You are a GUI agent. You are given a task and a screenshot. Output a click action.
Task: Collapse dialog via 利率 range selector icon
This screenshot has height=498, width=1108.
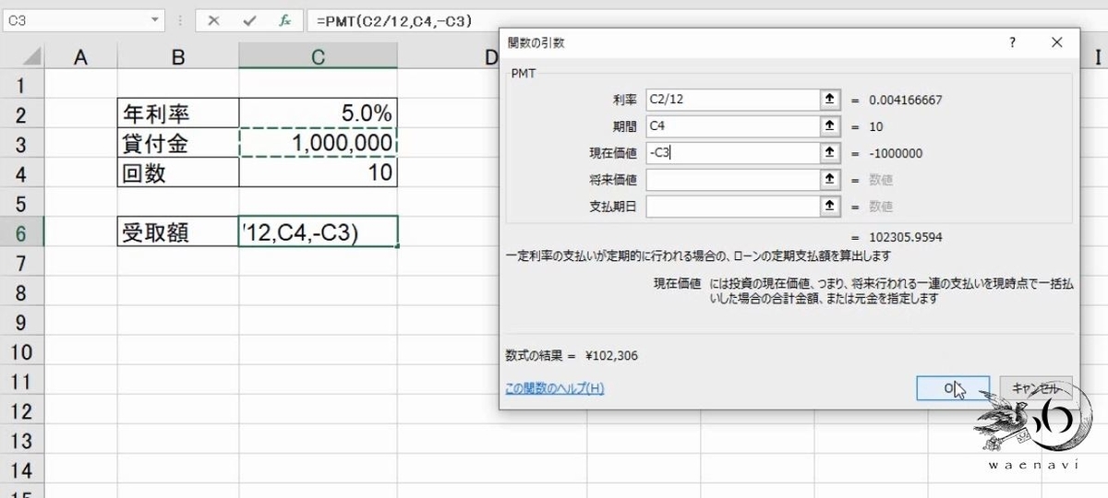[x=830, y=100]
